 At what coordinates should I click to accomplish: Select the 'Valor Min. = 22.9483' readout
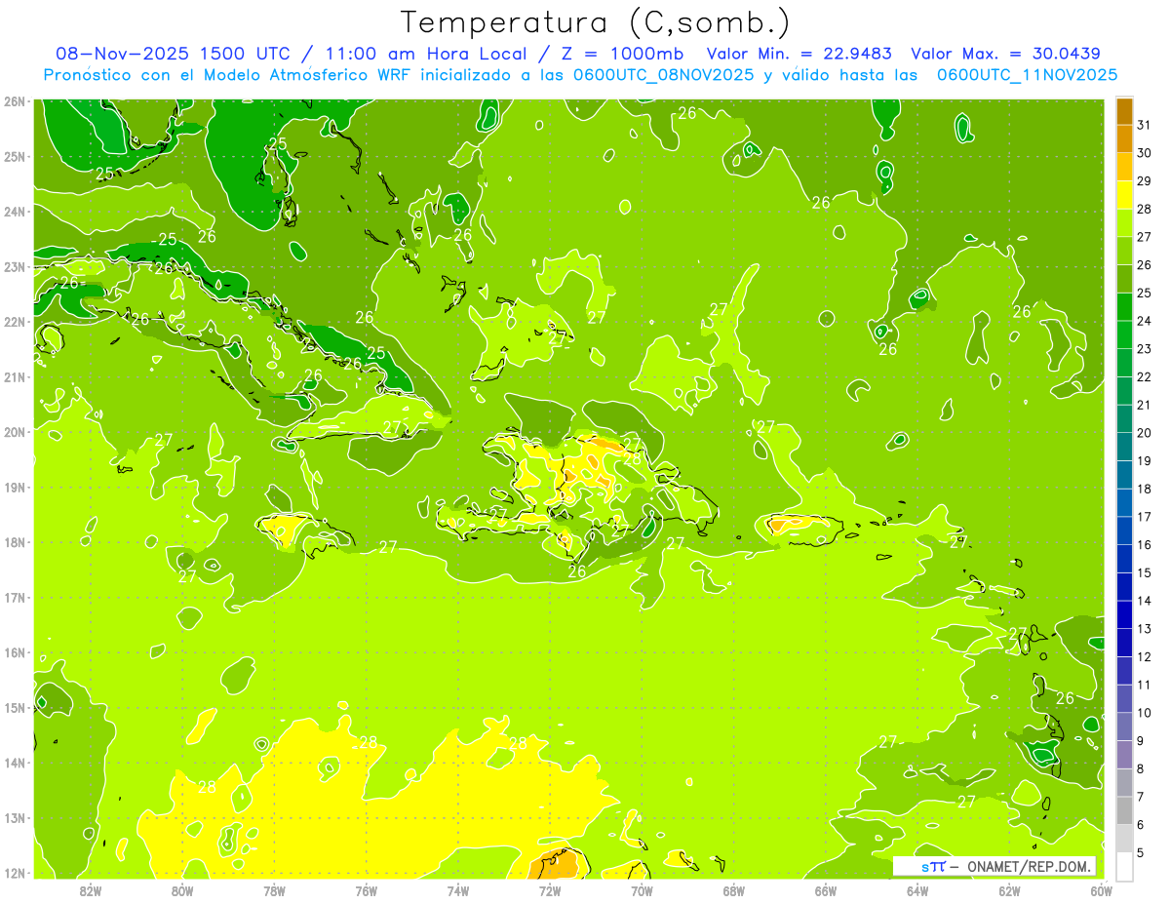(801, 54)
